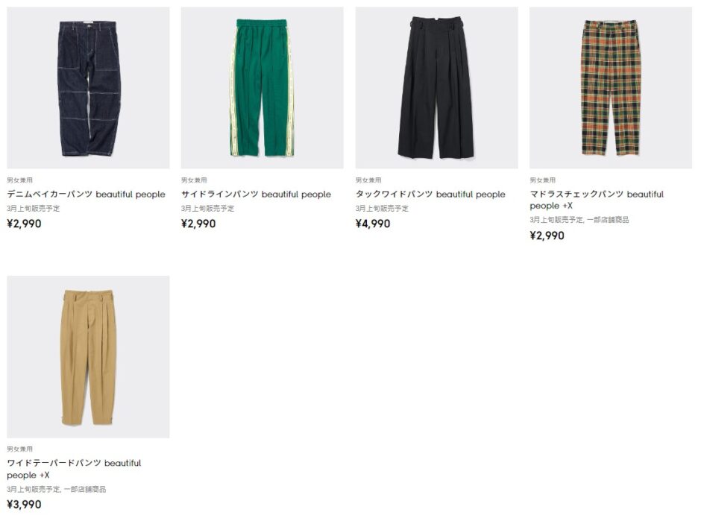
Task: Click the タックワイドパンツ beautiful people title
Action: (x=430, y=195)
